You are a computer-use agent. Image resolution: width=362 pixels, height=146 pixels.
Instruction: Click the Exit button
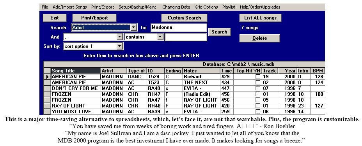coord(55,18)
